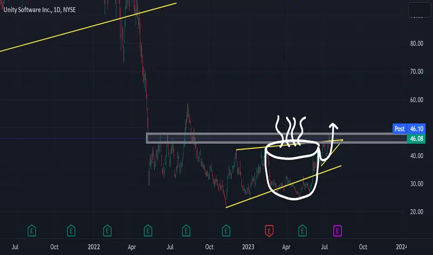Click the Unity Software Inc., 1D, NYSE title
Screen dimensions: 433x255
(39, 10)
